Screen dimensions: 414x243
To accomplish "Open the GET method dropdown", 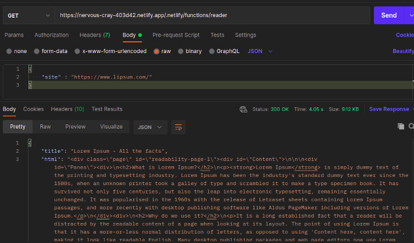I will tap(28, 15).
